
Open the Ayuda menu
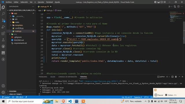click(x=57, y=2)
